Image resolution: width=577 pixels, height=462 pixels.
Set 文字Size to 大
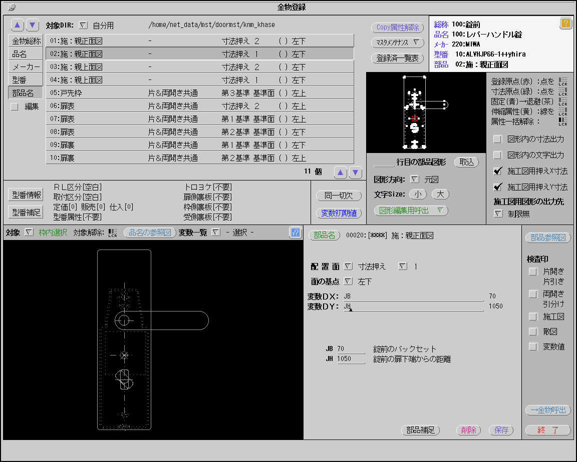[x=440, y=194]
